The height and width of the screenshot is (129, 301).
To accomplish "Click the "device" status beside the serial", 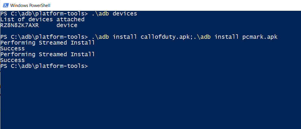I will point(67,25).
